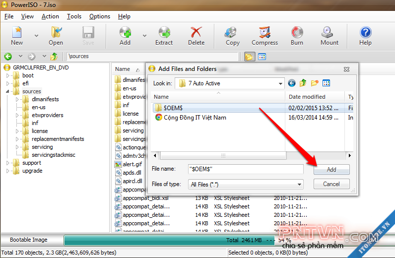Select Cộng Đồng IT Việt Nam file
Screen dimensions: 395x258
(x=195, y=118)
